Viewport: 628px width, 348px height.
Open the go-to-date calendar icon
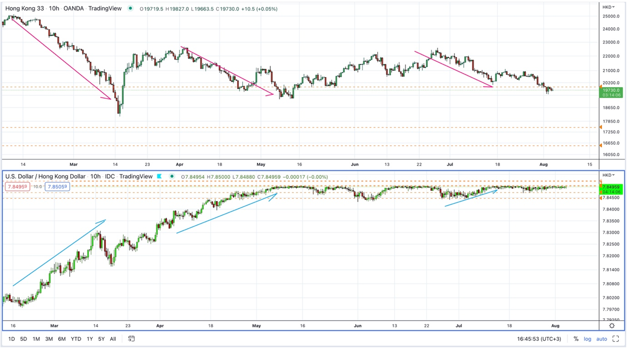(131, 339)
